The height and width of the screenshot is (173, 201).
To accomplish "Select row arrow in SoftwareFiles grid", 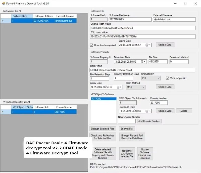I will (x=3, y=21).
